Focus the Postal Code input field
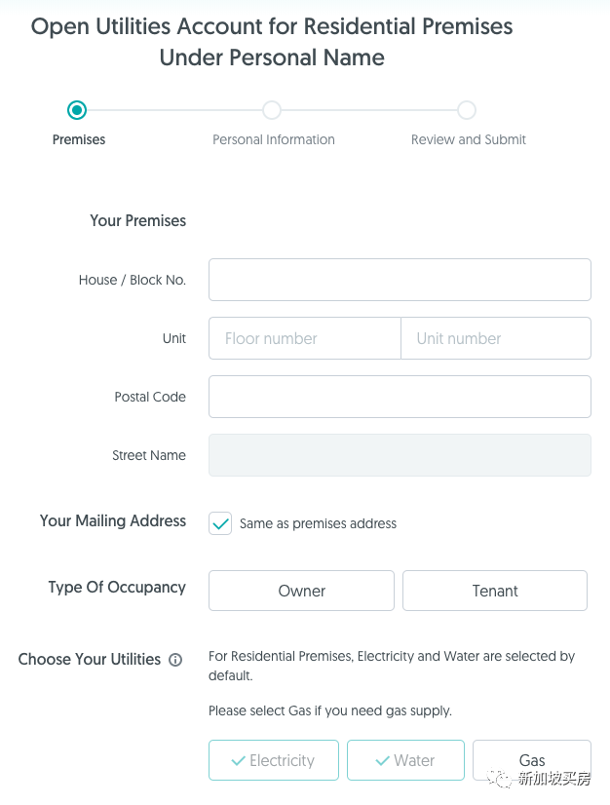 pos(400,397)
